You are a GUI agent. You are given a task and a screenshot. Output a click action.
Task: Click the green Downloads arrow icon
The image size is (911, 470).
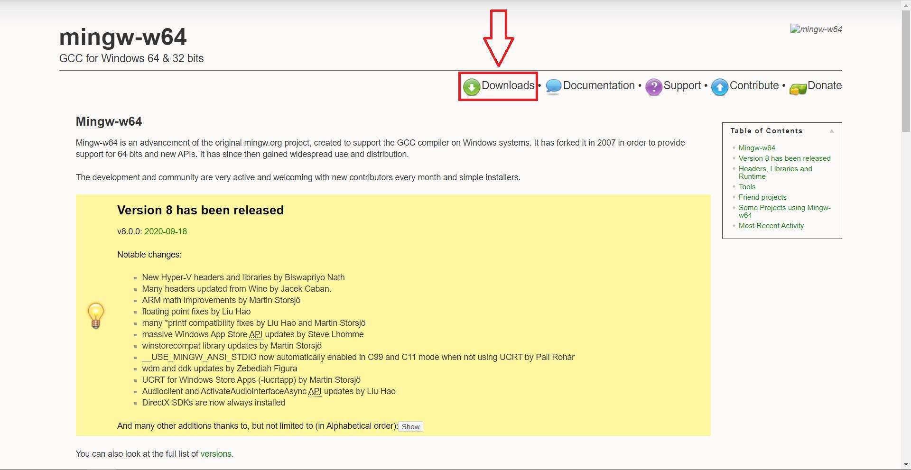pyautogui.click(x=472, y=87)
